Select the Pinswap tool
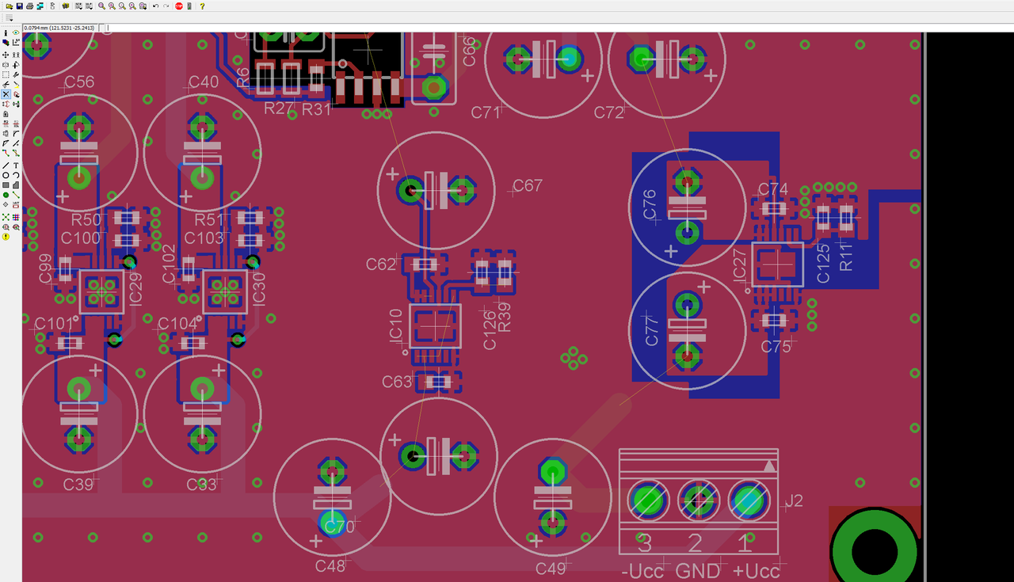 (6, 104)
